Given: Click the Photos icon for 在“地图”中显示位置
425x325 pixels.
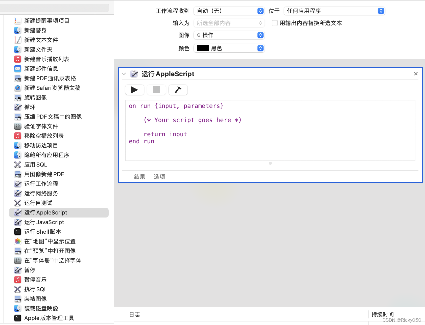Looking at the screenshot, I should [17, 241].
